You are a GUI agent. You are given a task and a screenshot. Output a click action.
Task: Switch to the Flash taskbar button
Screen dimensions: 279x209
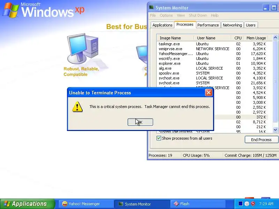[198, 204]
